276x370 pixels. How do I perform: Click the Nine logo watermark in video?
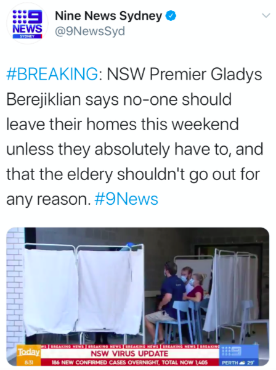click(x=231, y=352)
